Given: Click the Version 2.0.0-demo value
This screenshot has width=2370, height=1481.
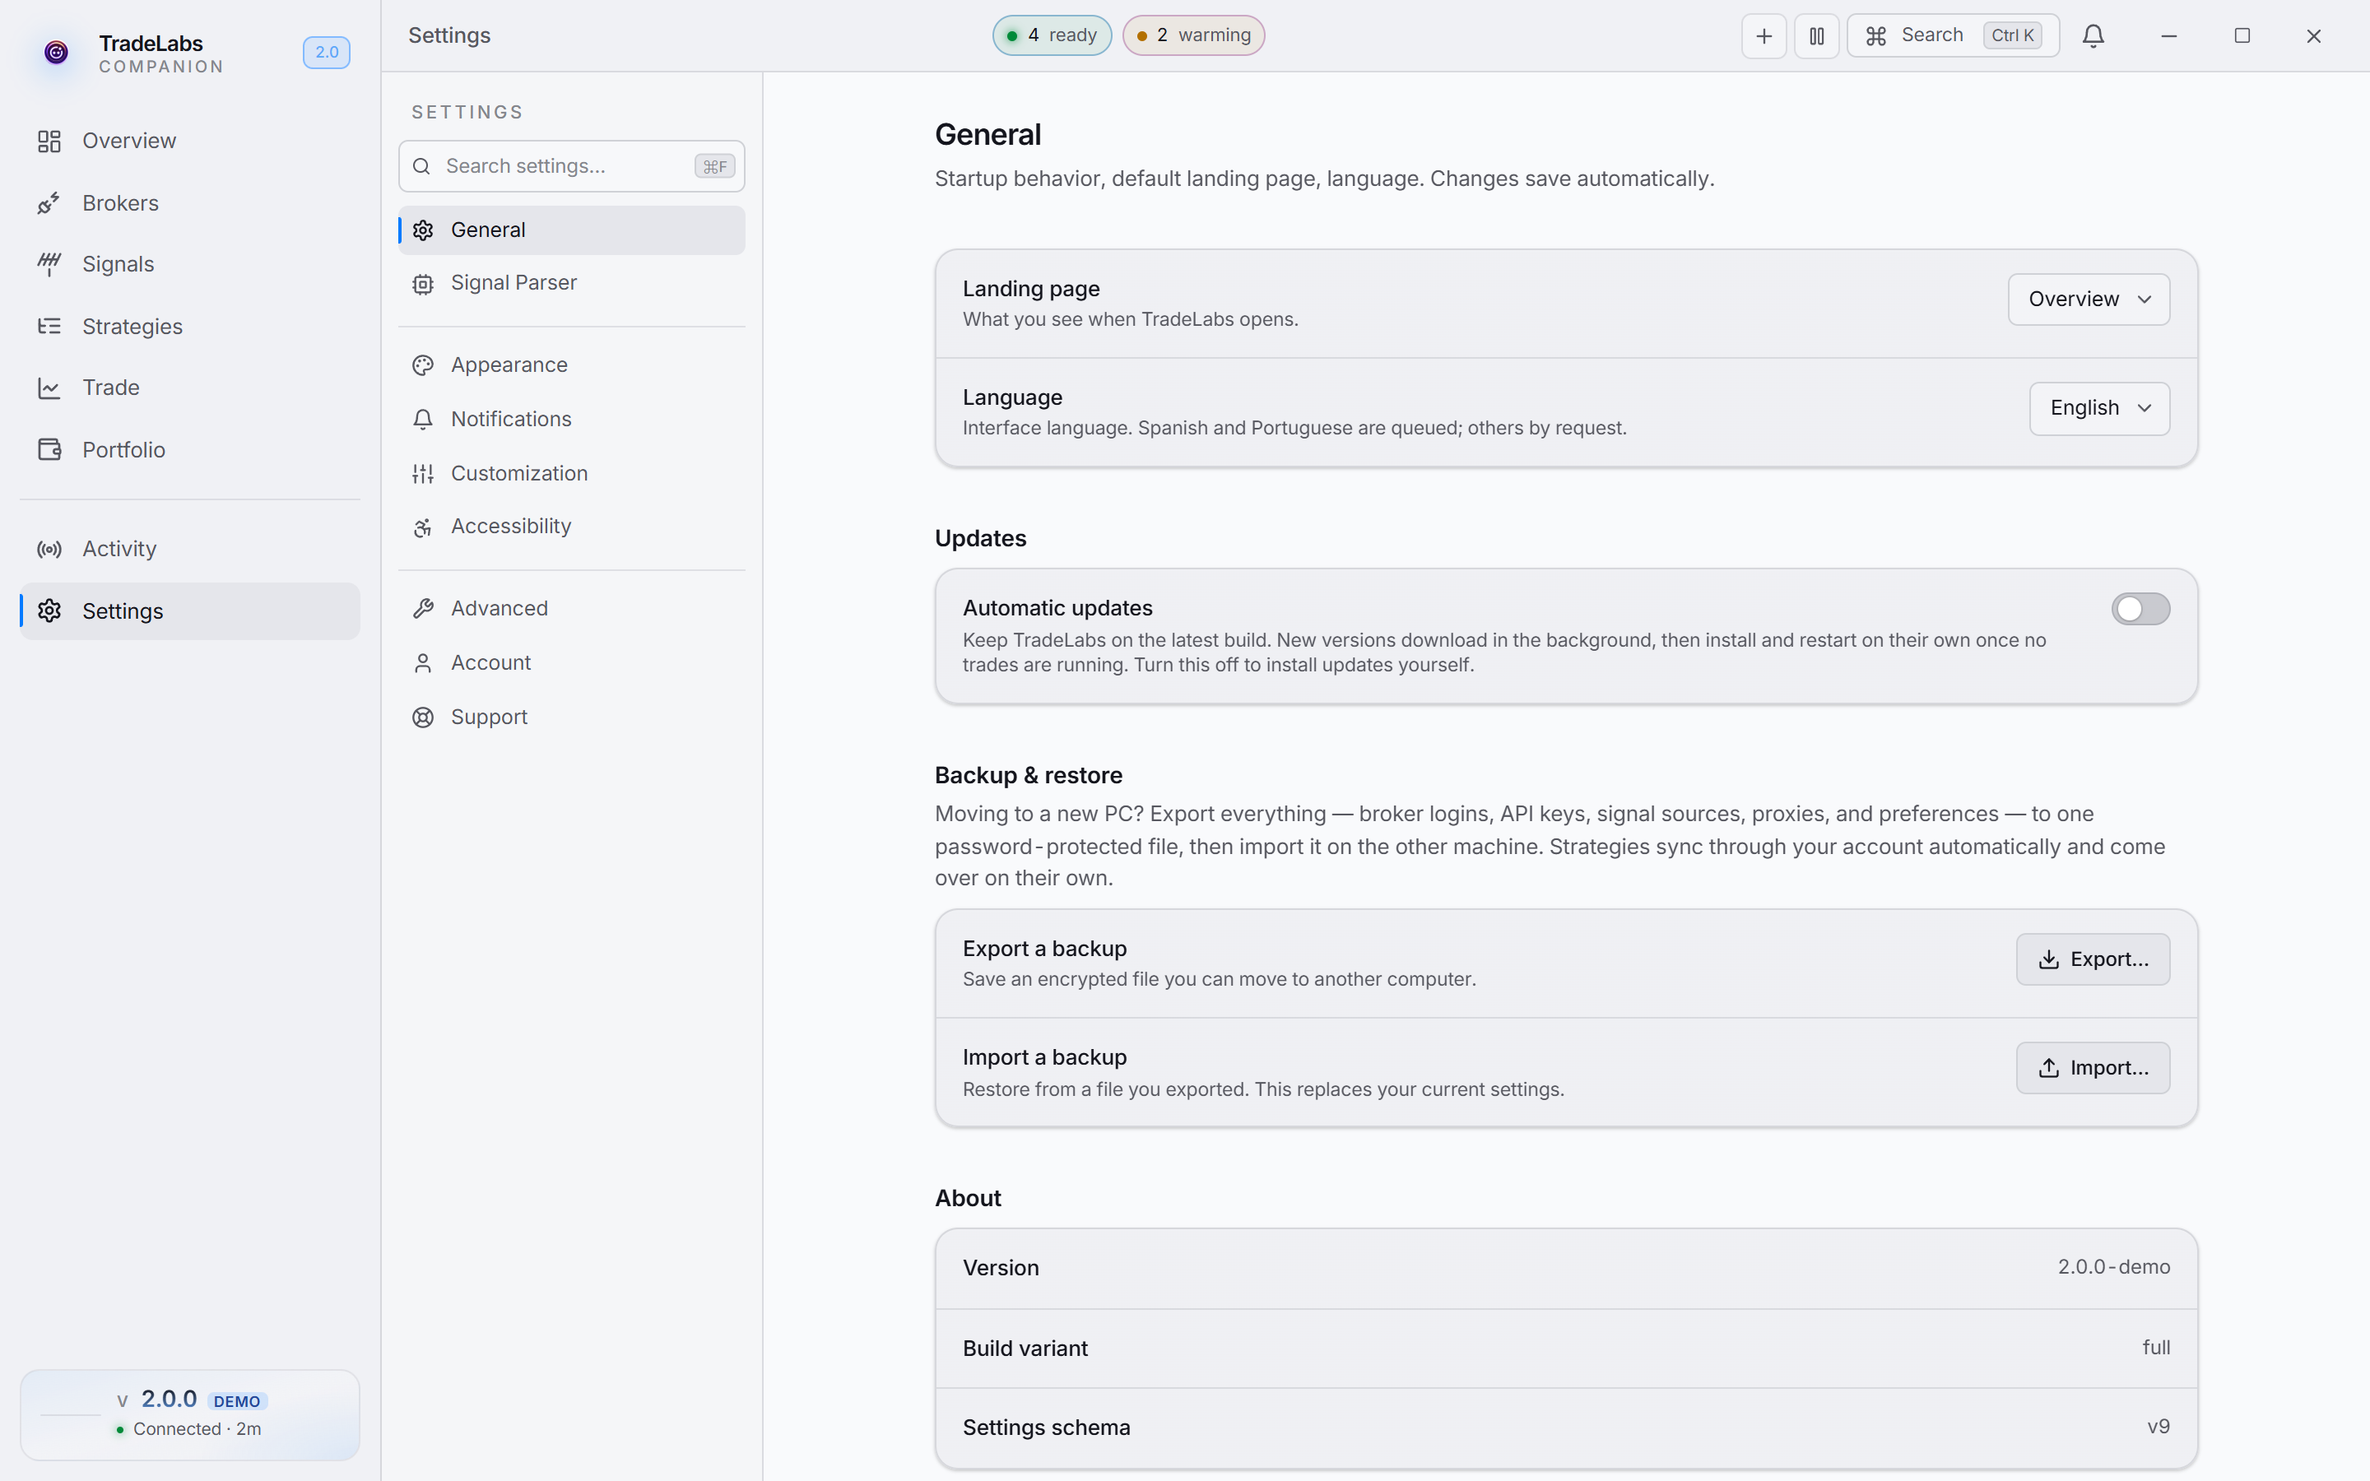Looking at the screenshot, I should (x=2113, y=1266).
